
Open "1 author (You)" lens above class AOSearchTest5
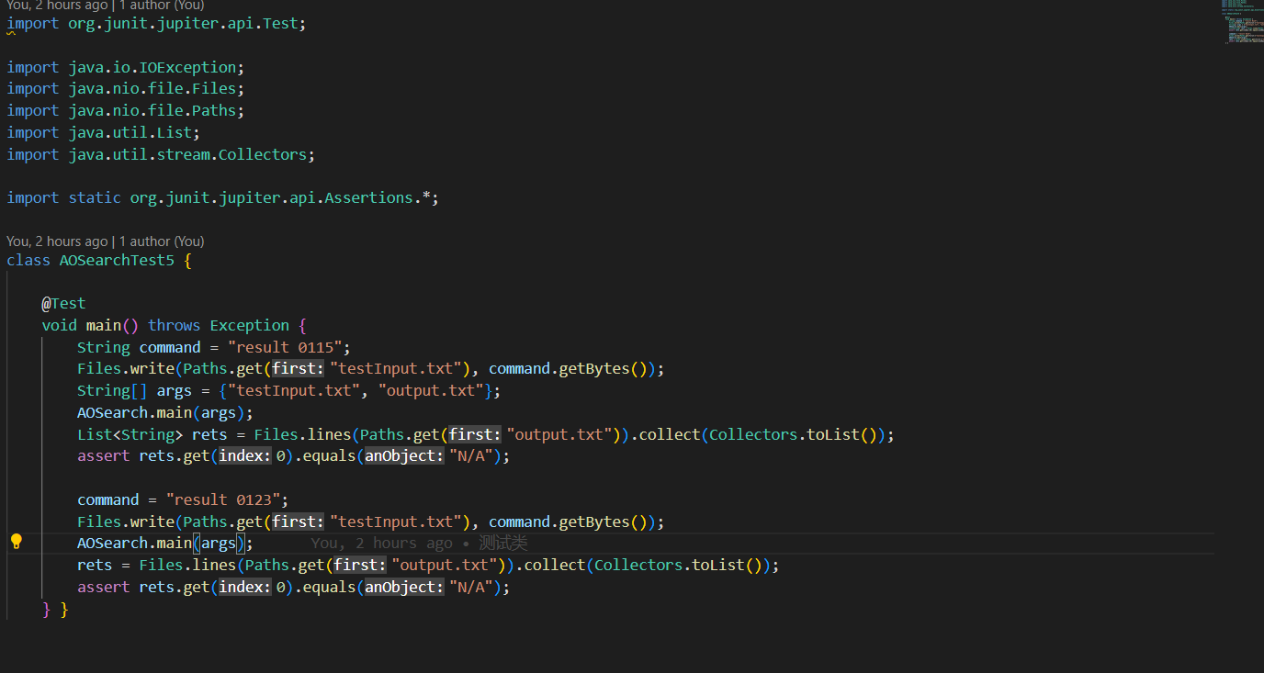coord(162,241)
